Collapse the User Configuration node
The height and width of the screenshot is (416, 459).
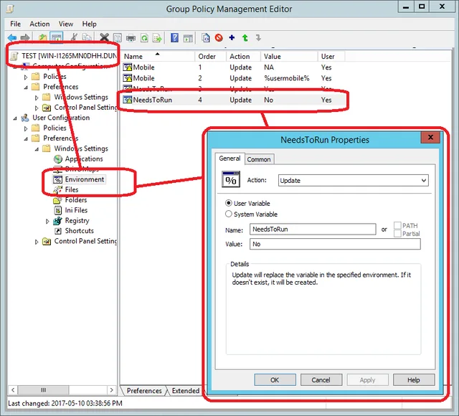coord(15,118)
